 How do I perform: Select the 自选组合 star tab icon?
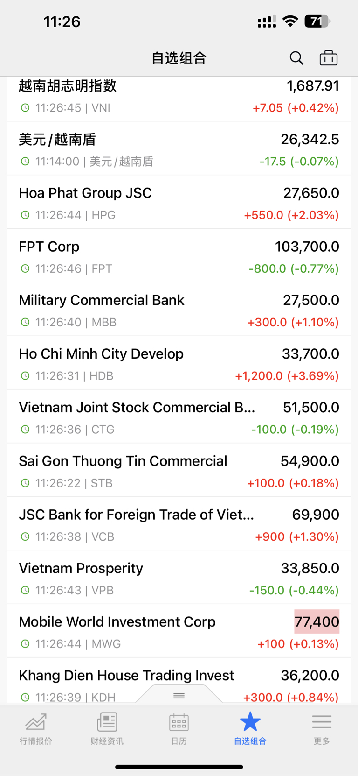pos(250,721)
